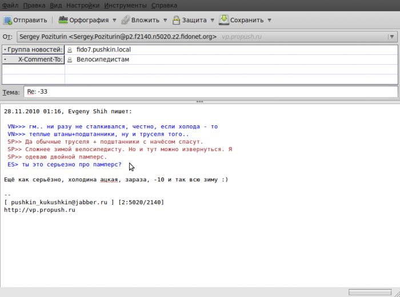Screen dimensions: 400x297
Task: Open the Сохранить dropdown arrow
Action: 269,20
